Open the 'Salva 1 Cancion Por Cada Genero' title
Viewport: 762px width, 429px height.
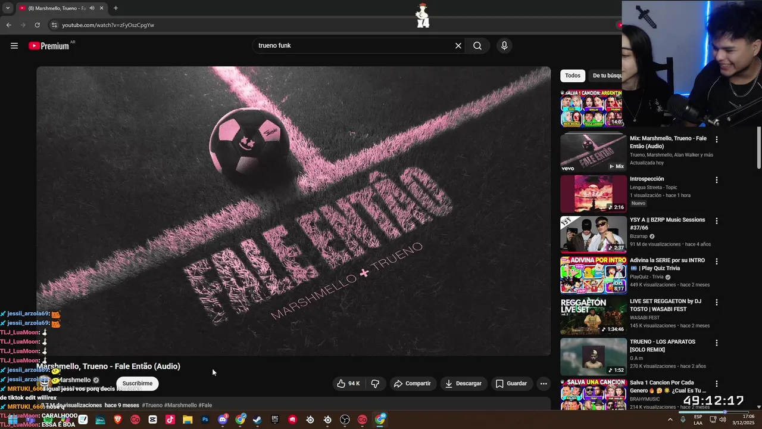[667, 387]
